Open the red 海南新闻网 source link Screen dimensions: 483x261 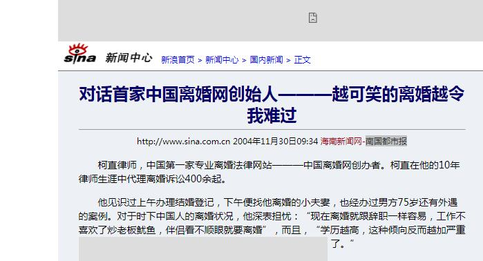pyautogui.click(x=341, y=142)
